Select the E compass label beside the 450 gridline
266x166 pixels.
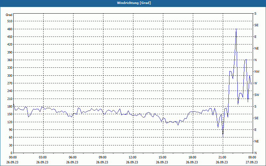[255, 37]
